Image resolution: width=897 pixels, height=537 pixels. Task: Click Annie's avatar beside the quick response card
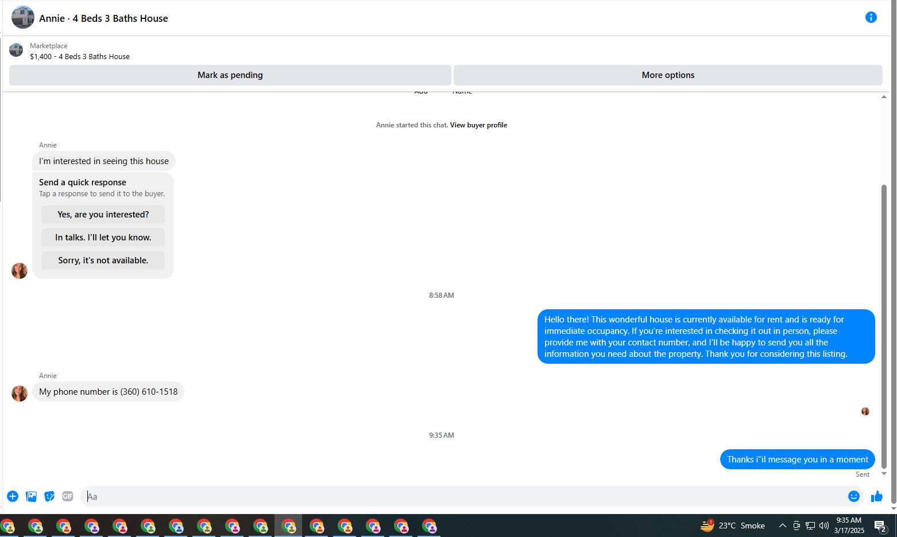coord(20,271)
